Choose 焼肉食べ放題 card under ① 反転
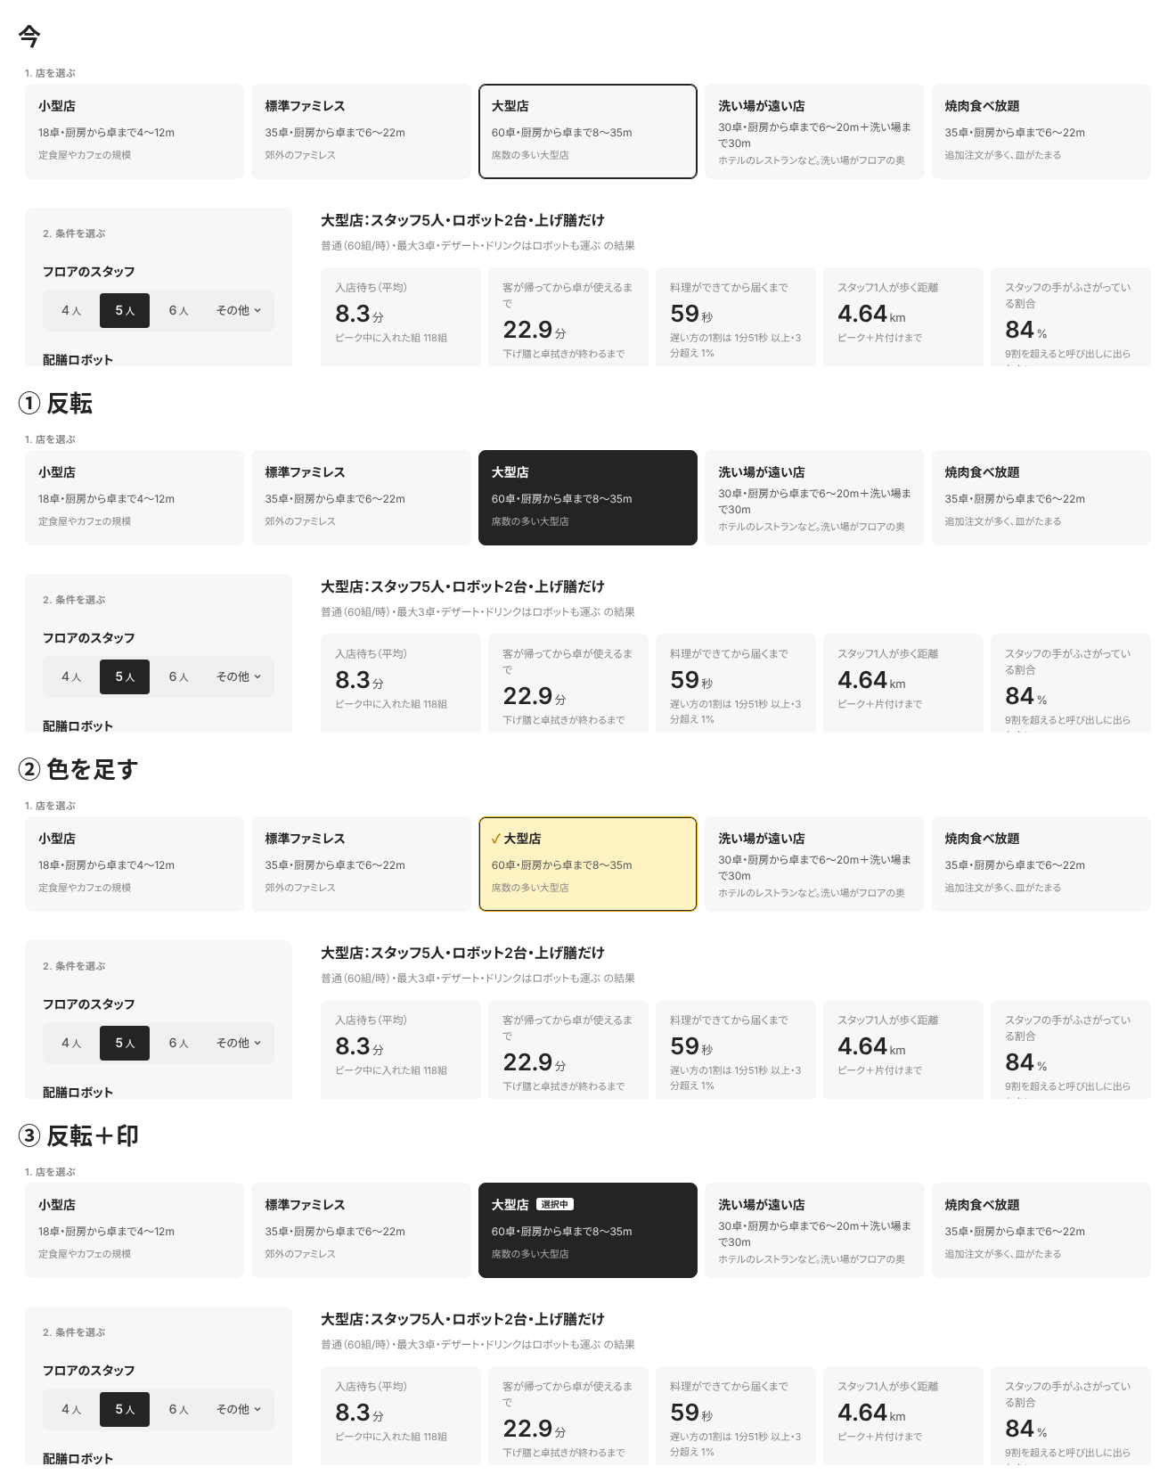Image resolution: width=1176 pixels, height=1483 pixels. pos(1041,498)
